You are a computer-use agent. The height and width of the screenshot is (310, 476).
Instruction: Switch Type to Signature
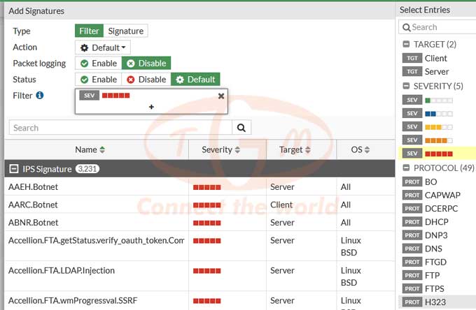[x=126, y=31]
